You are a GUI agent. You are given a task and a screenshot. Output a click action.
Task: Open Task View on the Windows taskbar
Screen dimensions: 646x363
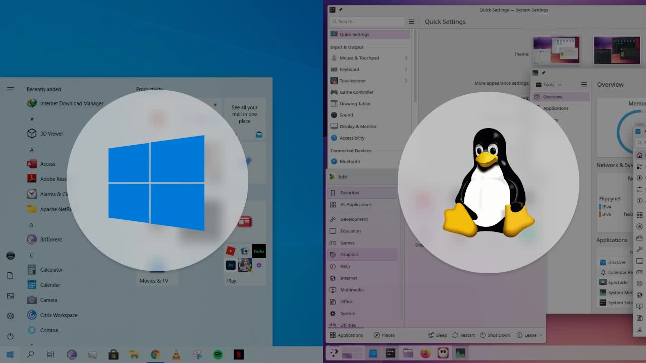click(x=50, y=354)
